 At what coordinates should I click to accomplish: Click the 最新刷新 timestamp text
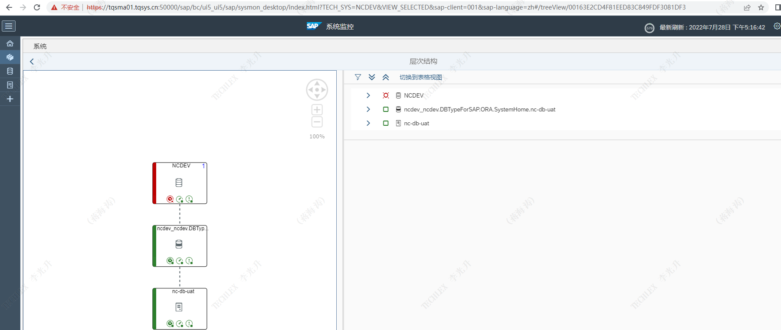point(712,27)
